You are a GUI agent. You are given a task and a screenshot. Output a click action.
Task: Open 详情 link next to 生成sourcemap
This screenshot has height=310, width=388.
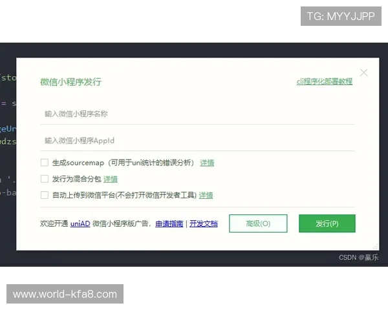point(207,163)
